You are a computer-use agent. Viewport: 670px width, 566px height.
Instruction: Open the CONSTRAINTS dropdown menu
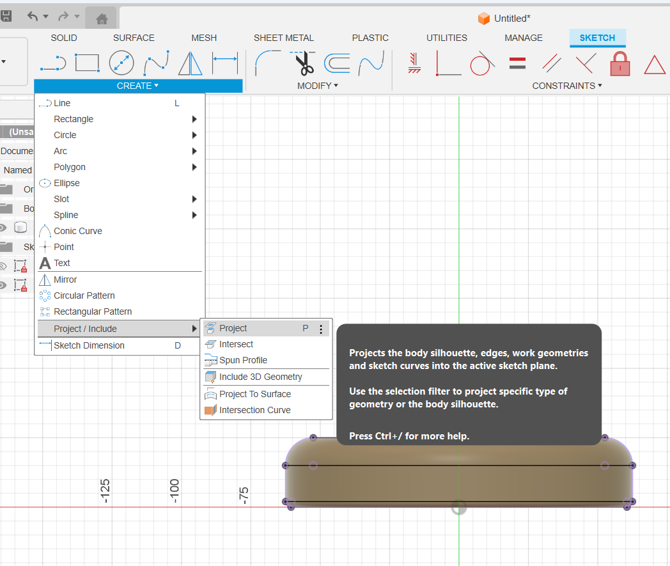[567, 86]
